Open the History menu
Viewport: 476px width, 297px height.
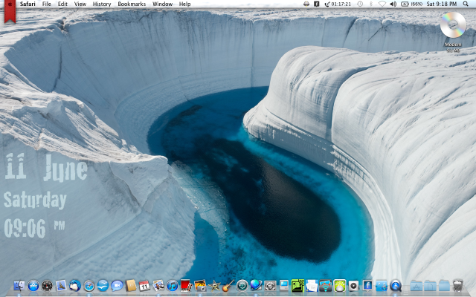(x=102, y=4)
